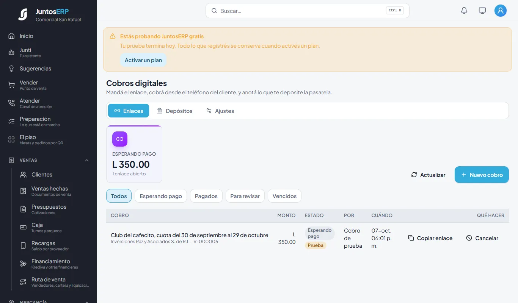
Task: Open Preparación in sidebar
Action: pos(49,121)
